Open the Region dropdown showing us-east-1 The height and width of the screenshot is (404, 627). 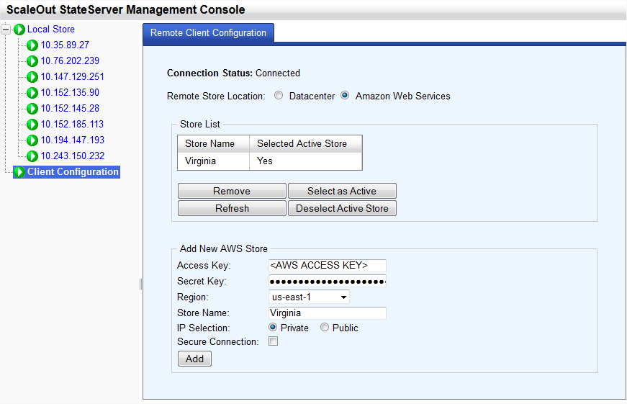click(309, 297)
